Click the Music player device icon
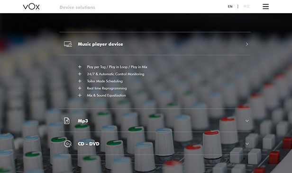The height and width of the screenshot is (173, 292). click(x=68, y=44)
